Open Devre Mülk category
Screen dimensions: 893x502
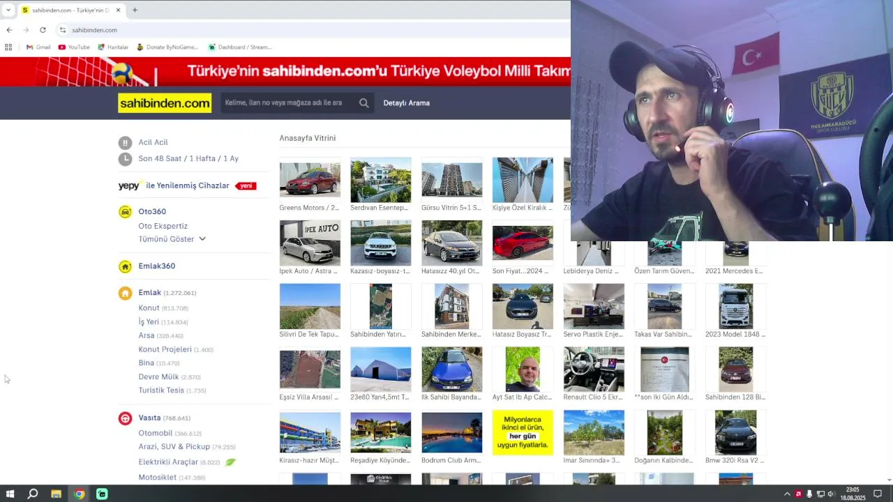[158, 377]
